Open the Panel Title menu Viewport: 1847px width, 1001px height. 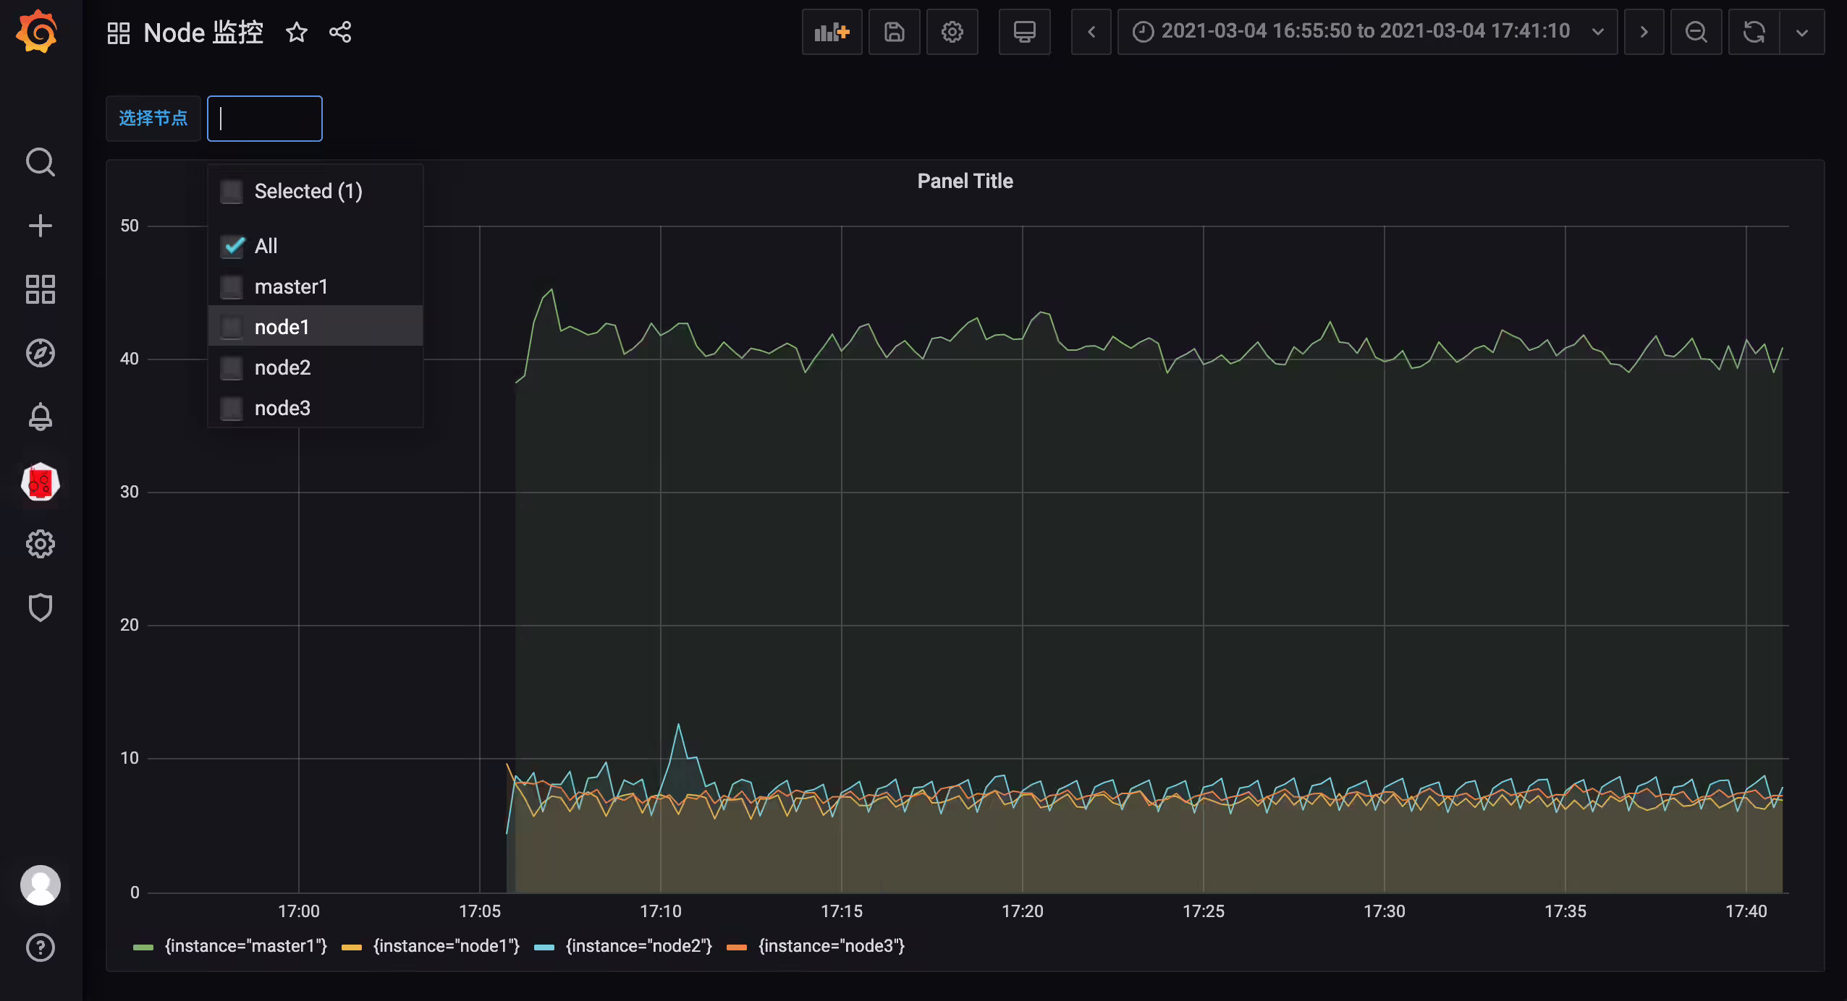(965, 181)
